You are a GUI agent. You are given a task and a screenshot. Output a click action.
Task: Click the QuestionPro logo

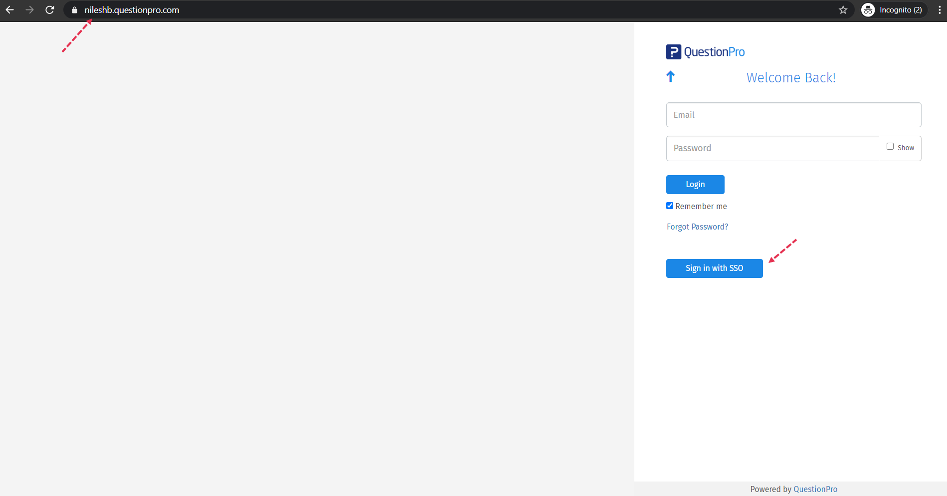pyautogui.click(x=705, y=51)
